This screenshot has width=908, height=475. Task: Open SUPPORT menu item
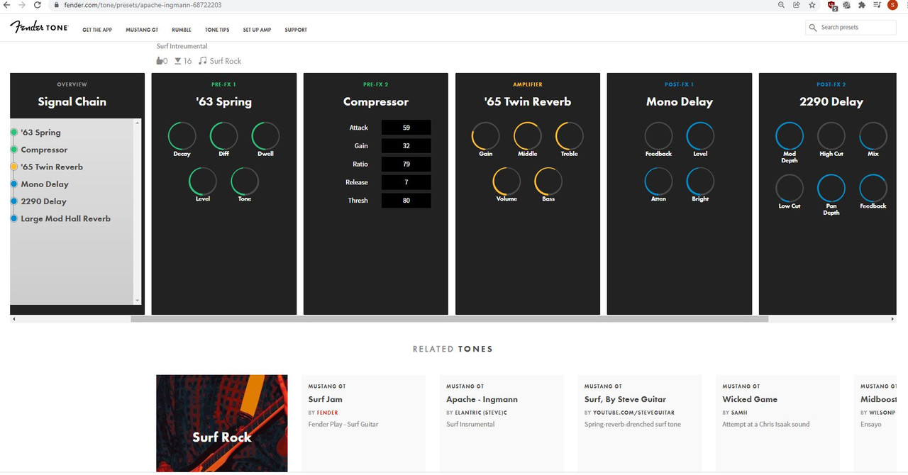tap(296, 30)
